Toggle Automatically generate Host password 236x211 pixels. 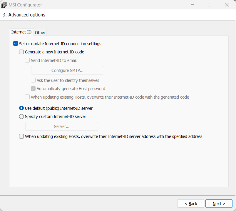tap(33, 89)
